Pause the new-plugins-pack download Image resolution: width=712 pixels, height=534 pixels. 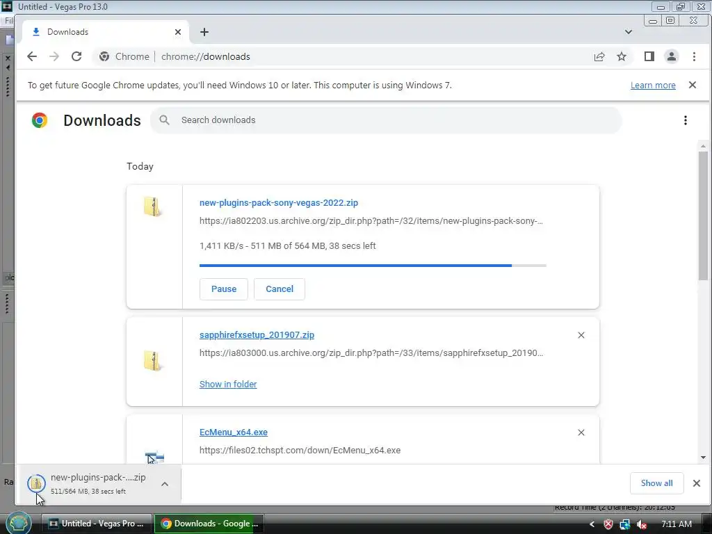[224, 289]
